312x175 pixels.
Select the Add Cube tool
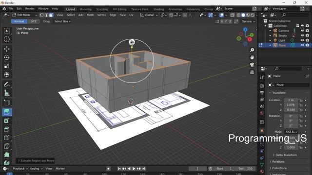coord(7,103)
